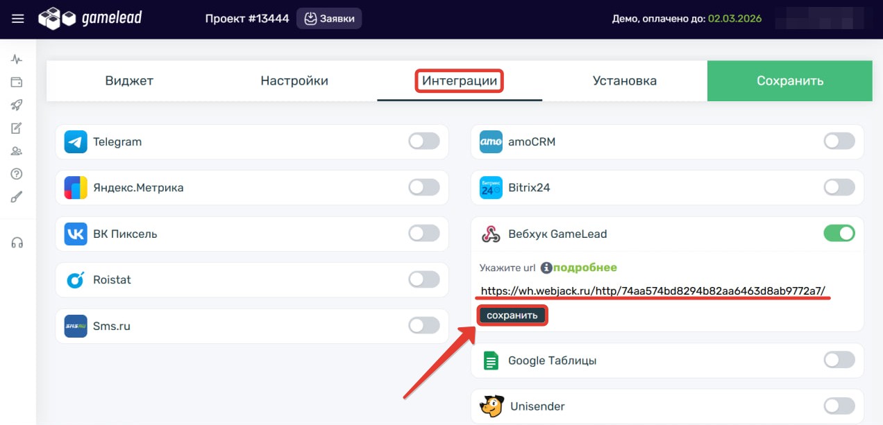Image resolution: width=883 pixels, height=425 pixels.
Task: Click the Google Таблицы label
Action: click(x=553, y=361)
